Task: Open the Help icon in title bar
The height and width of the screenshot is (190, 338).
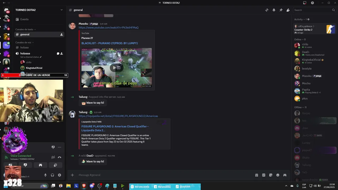Action: point(312,3)
